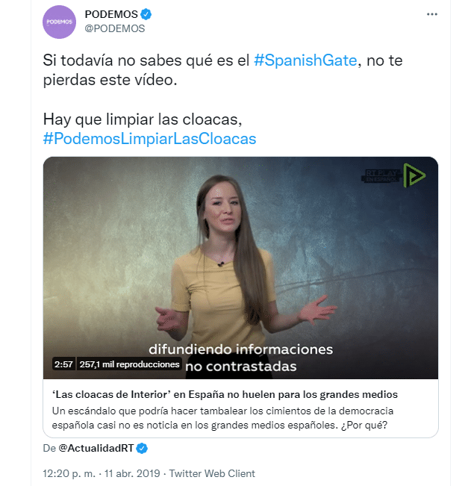The width and height of the screenshot is (468, 486).
Task: Open the 'Las cloacas de Interior' card headline
Action: pyautogui.click(x=225, y=395)
